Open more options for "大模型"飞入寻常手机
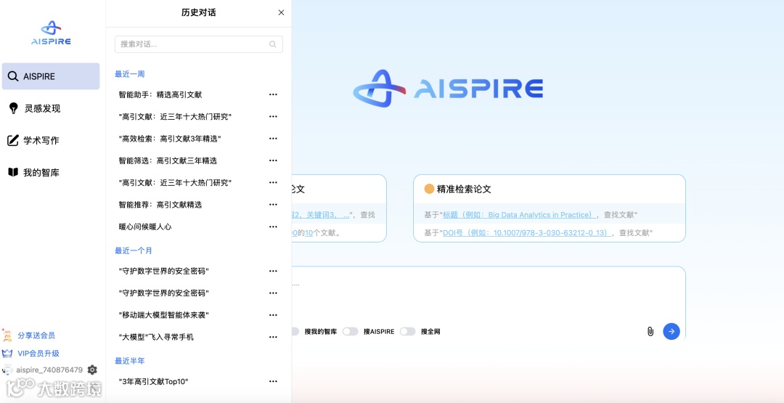 273,337
